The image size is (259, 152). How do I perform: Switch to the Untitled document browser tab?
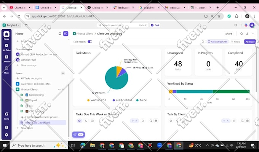[x=46, y=8]
